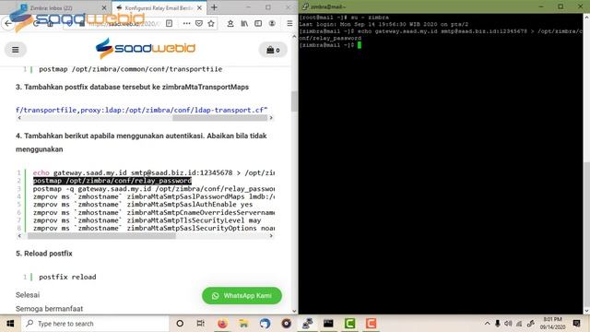The height and width of the screenshot is (332, 590).
Task: Open site hamburger navigation menu
Action: tap(16, 50)
